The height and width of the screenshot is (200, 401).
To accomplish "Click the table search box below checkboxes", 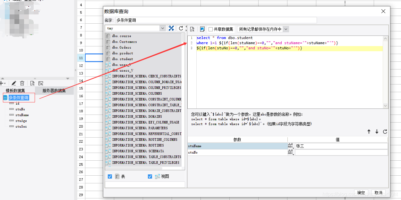I will coord(145,185).
